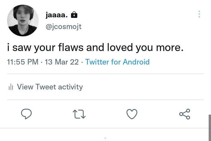211x141 pixels.
Task: Like the tweet with the heart icon
Action: (132, 114)
